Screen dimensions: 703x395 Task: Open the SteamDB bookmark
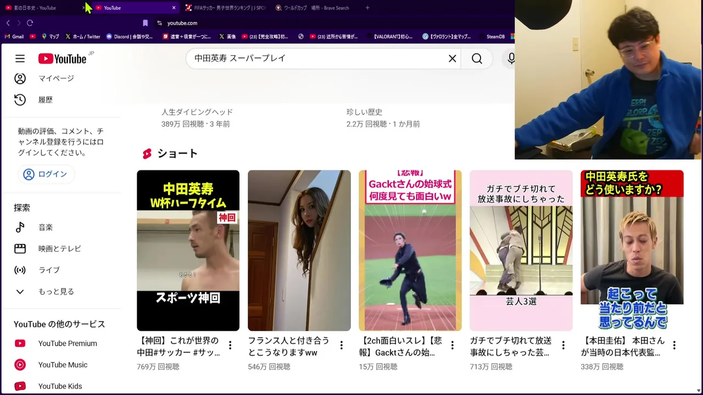coord(491,37)
